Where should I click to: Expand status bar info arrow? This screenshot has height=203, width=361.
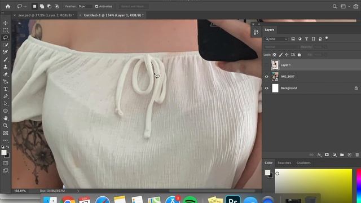78,191
